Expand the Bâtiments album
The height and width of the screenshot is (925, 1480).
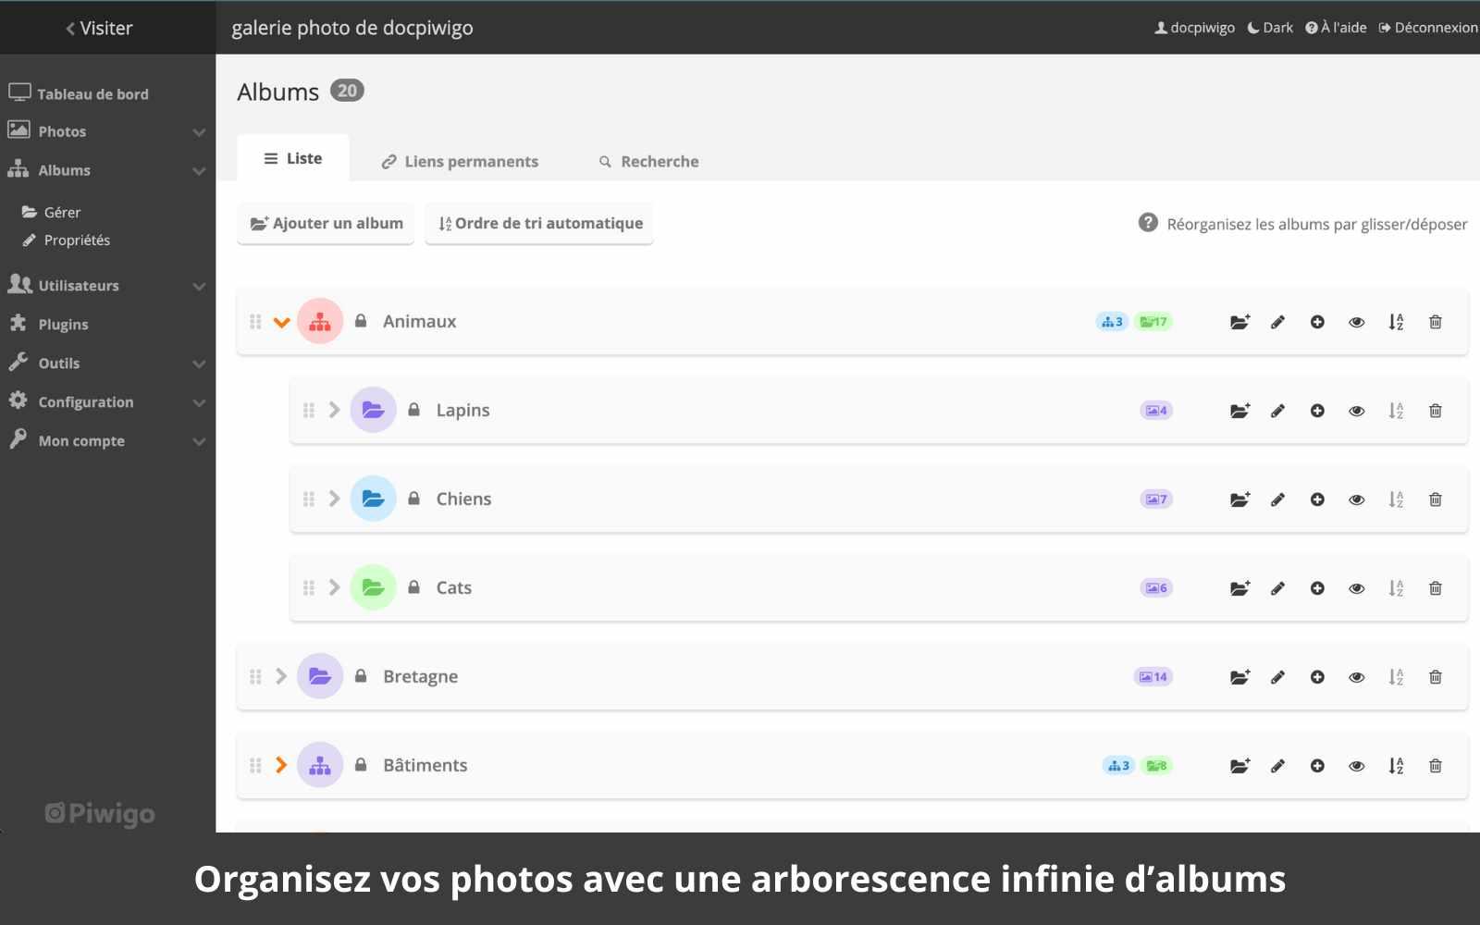coord(280,765)
